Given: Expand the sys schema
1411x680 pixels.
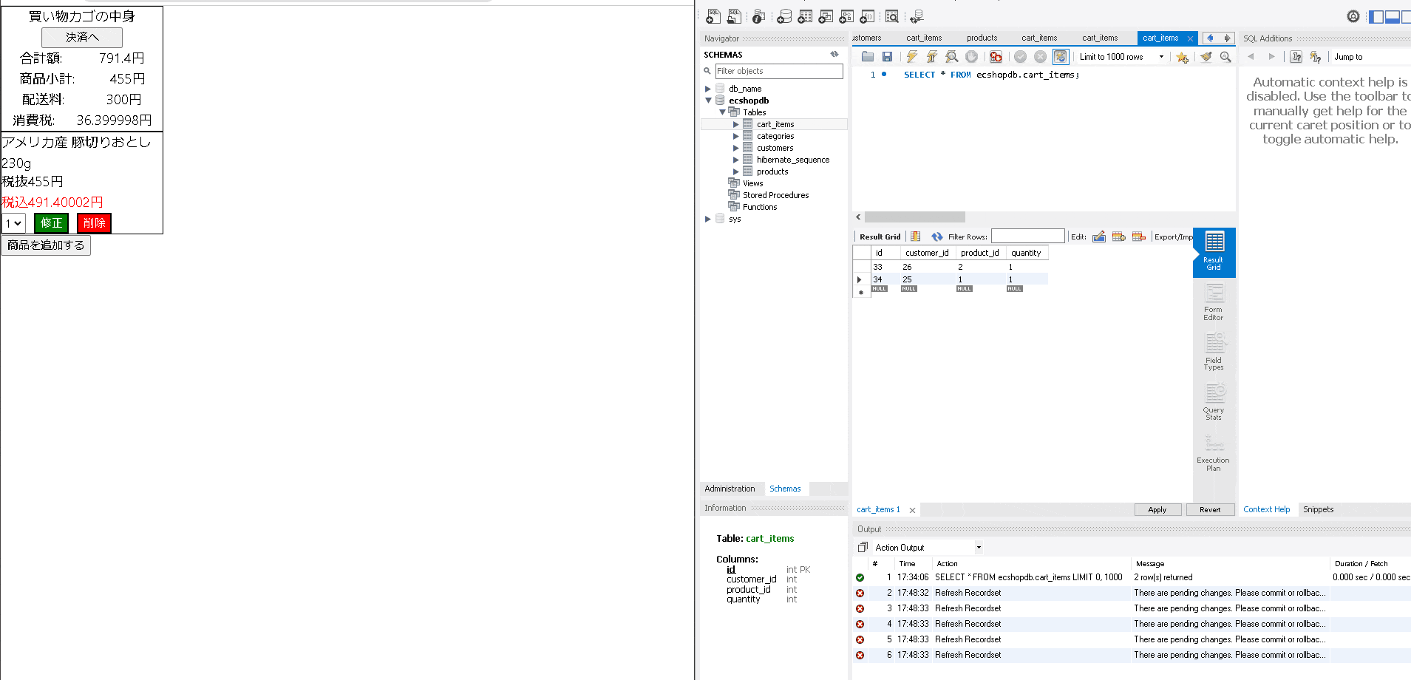Looking at the screenshot, I should click(708, 219).
